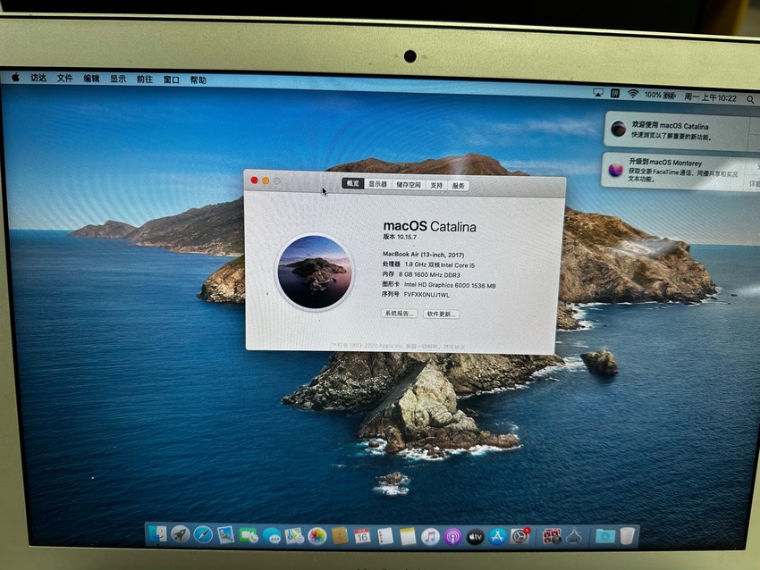Open Finder from the Dock
The height and width of the screenshot is (570, 760).
tap(158, 534)
